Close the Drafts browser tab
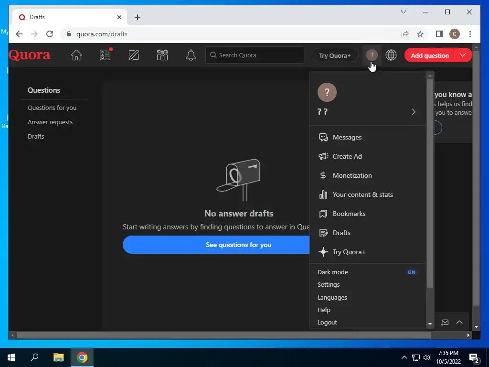The height and width of the screenshot is (367, 489). pyautogui.click(x=119, y=17)
